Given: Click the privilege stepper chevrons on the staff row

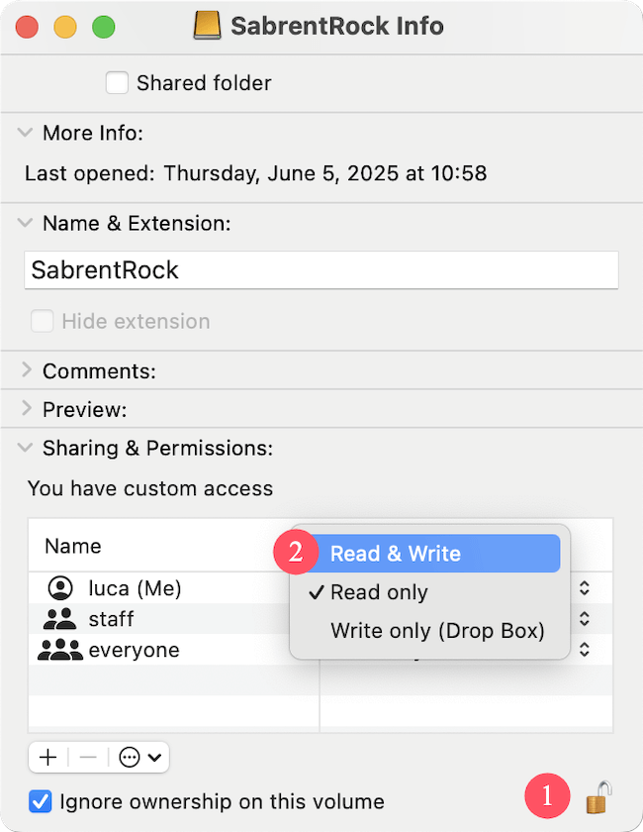Looking at the screenshot, I should tap(583, 619).
